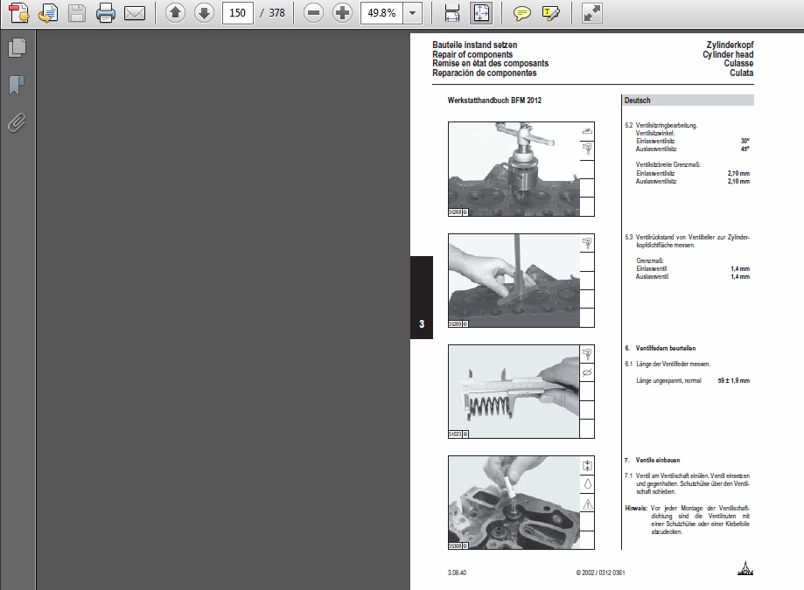The height and width of the screenshot is (590, 804).
Task: Click the oil drop symbol by last photo
Action: tap(588, 484)
